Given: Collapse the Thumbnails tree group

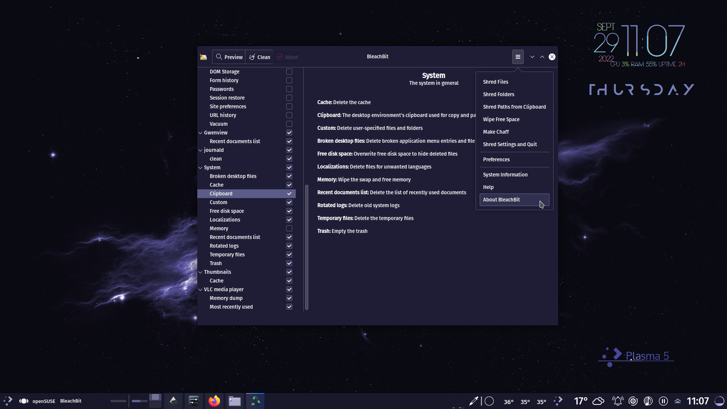Looking at the screenshot, I should 200,272.
